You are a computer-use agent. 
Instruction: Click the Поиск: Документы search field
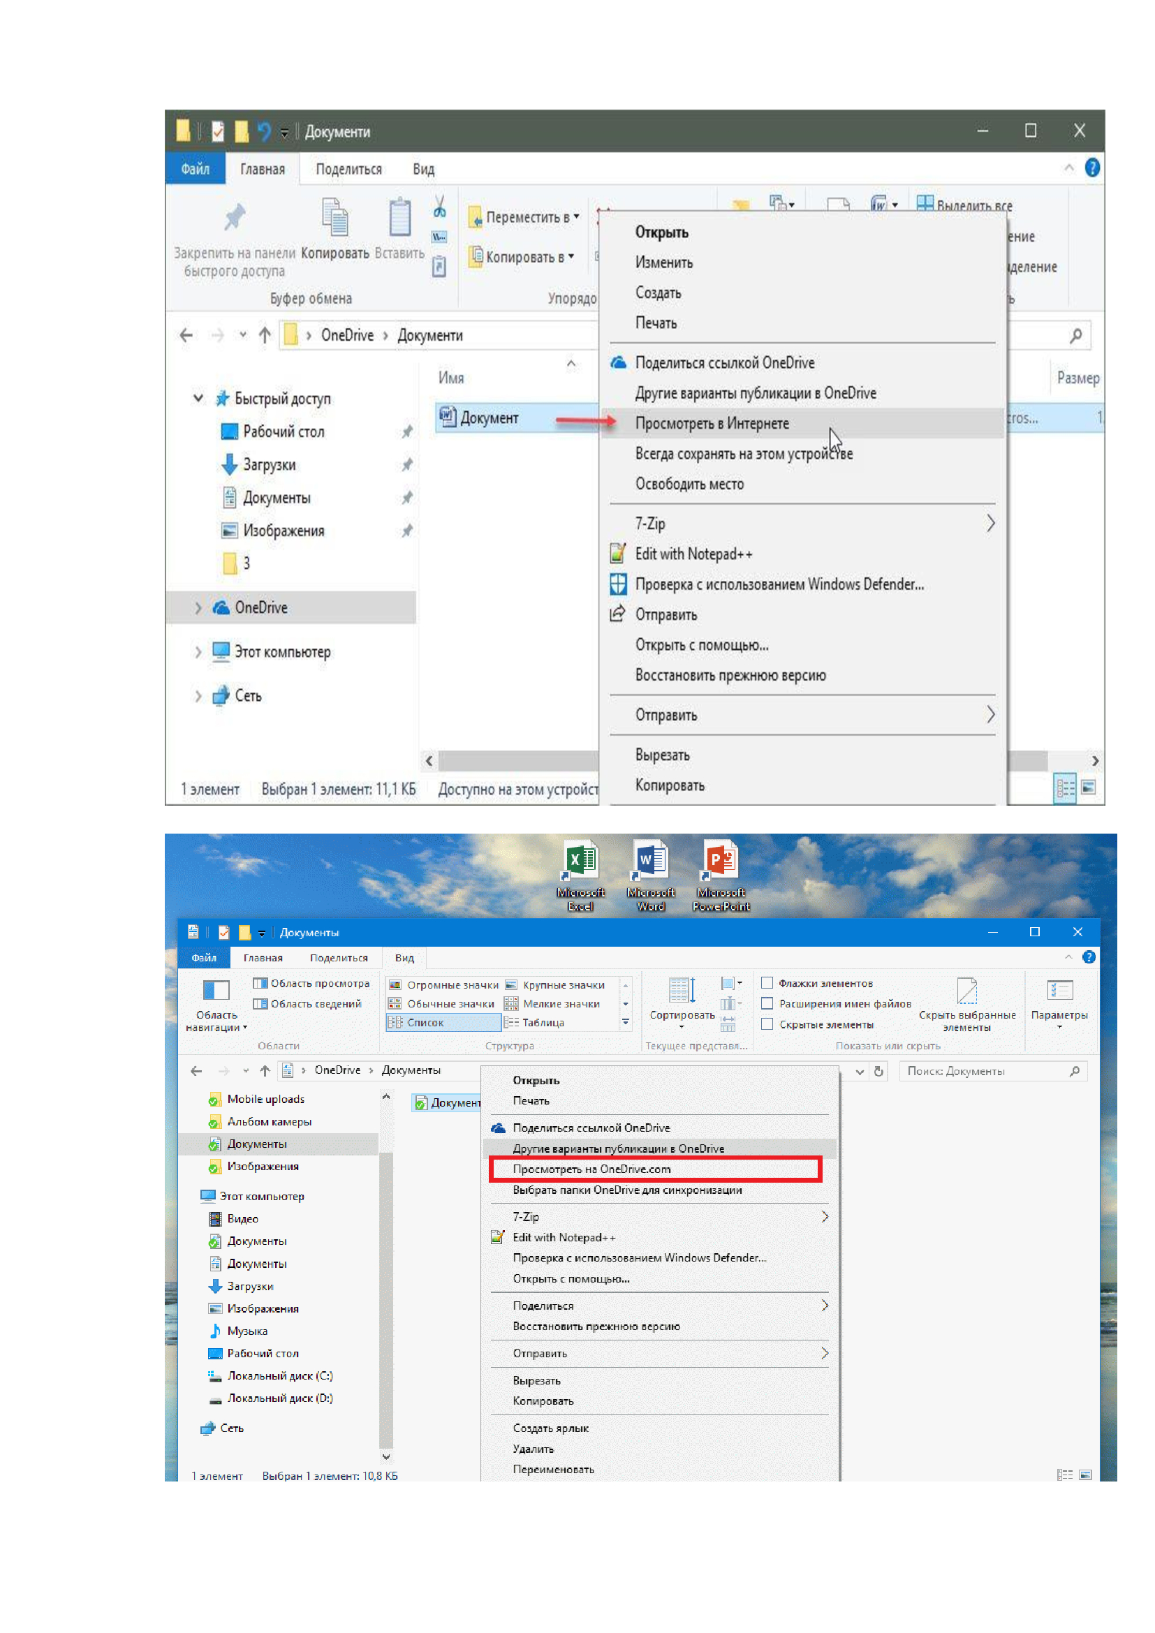[x=985, y=1071]
